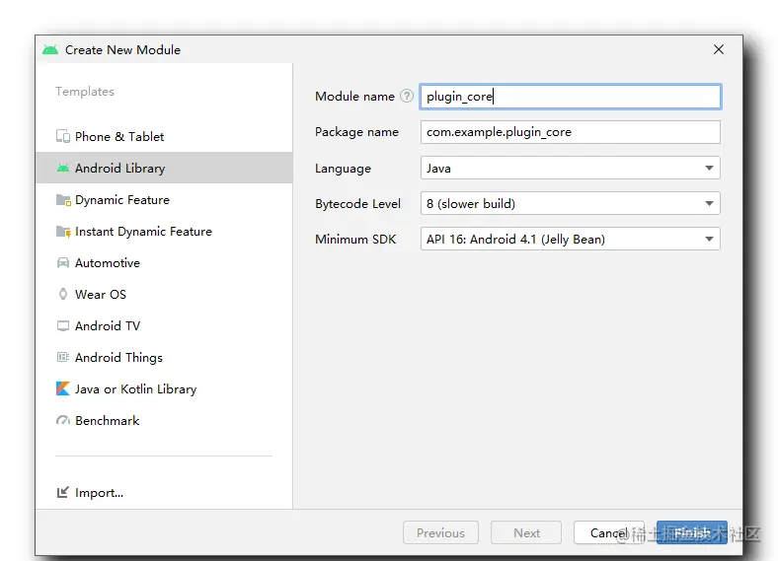Choose the Benchmark template
Screen dimensions: 778x561
(164, 421)
